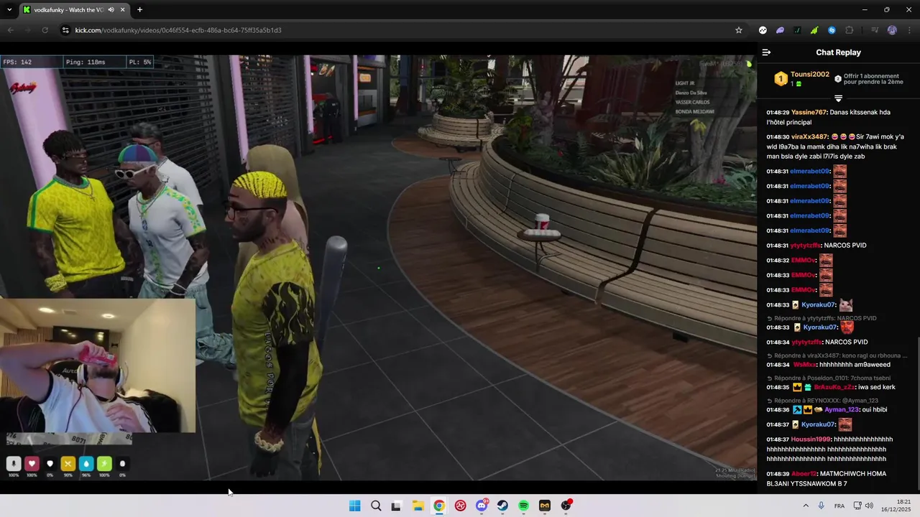
Task: Open Discord from the taskbar
Action: [x=482, y=506]
